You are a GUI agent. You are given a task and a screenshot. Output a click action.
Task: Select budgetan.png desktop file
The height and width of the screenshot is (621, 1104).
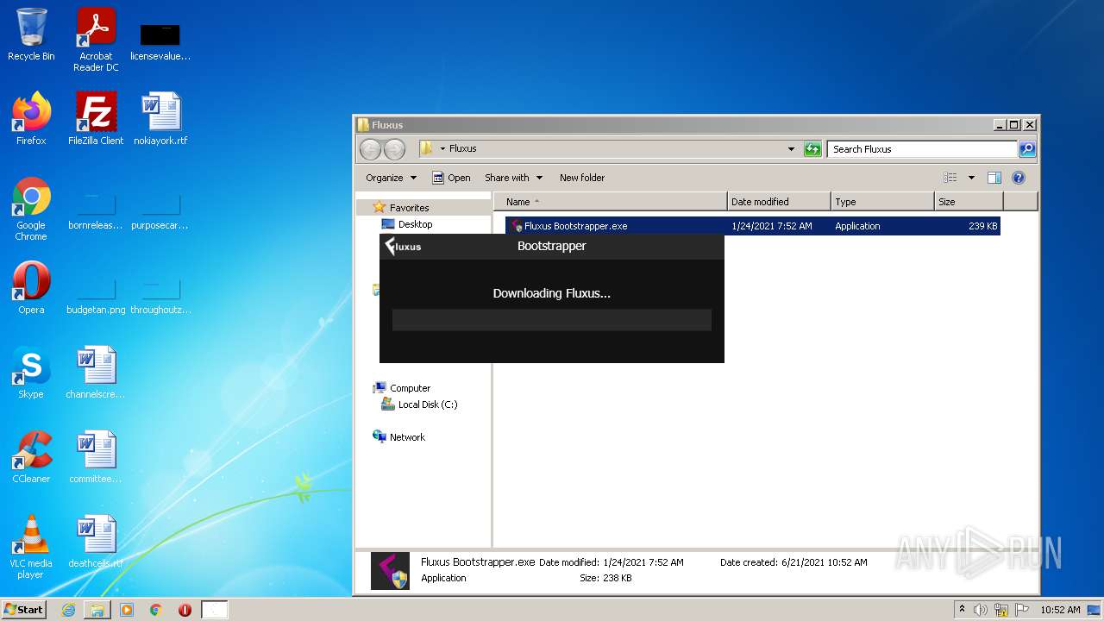click(x=96, y=295)
